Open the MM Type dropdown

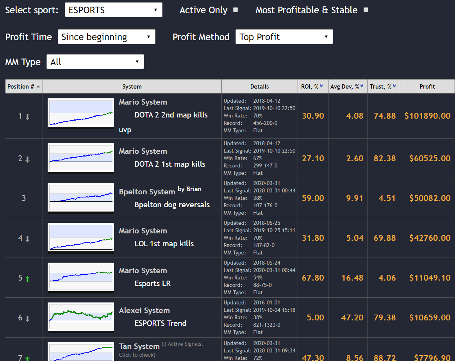(95, 62)
